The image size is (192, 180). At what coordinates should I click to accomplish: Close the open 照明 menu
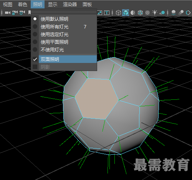(x=38, y=5)
